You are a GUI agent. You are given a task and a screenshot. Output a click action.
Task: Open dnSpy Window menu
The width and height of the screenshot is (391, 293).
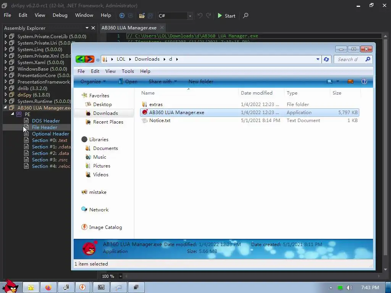coord(84,15)
